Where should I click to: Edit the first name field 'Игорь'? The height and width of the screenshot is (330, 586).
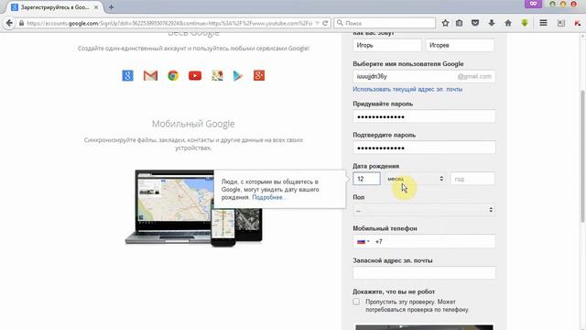pyautogui.click(x=386, y=45)
